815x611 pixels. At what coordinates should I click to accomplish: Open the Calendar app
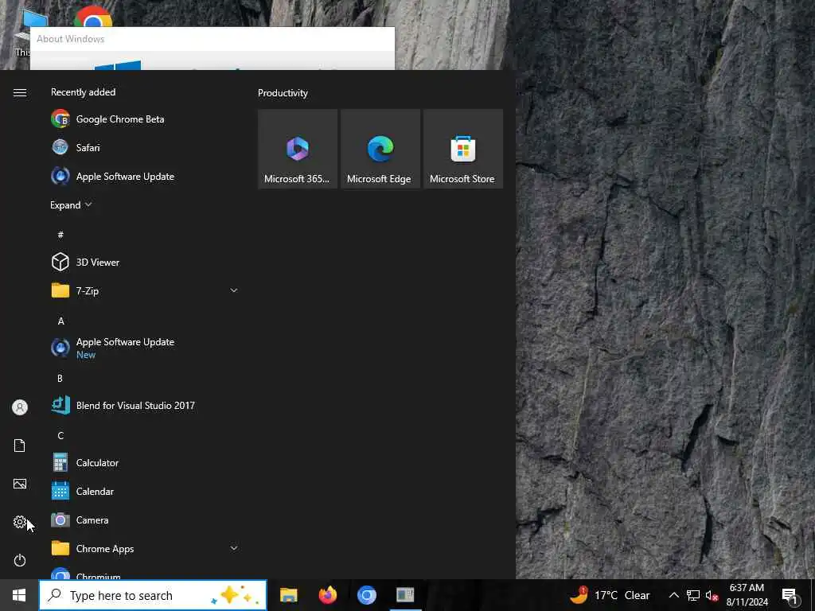pos(144,491)
